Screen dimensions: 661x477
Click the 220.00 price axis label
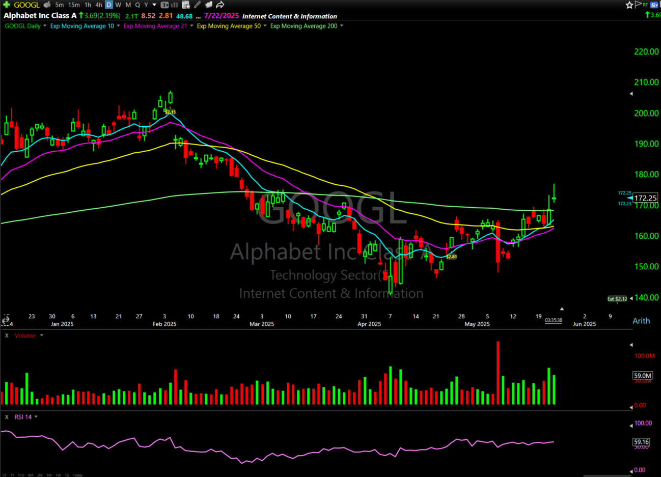click(x=646, y=51)
